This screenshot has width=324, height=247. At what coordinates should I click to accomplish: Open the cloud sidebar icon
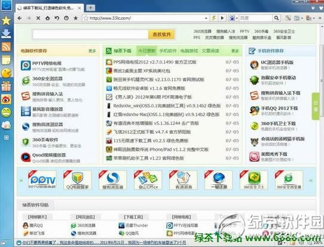6,125
